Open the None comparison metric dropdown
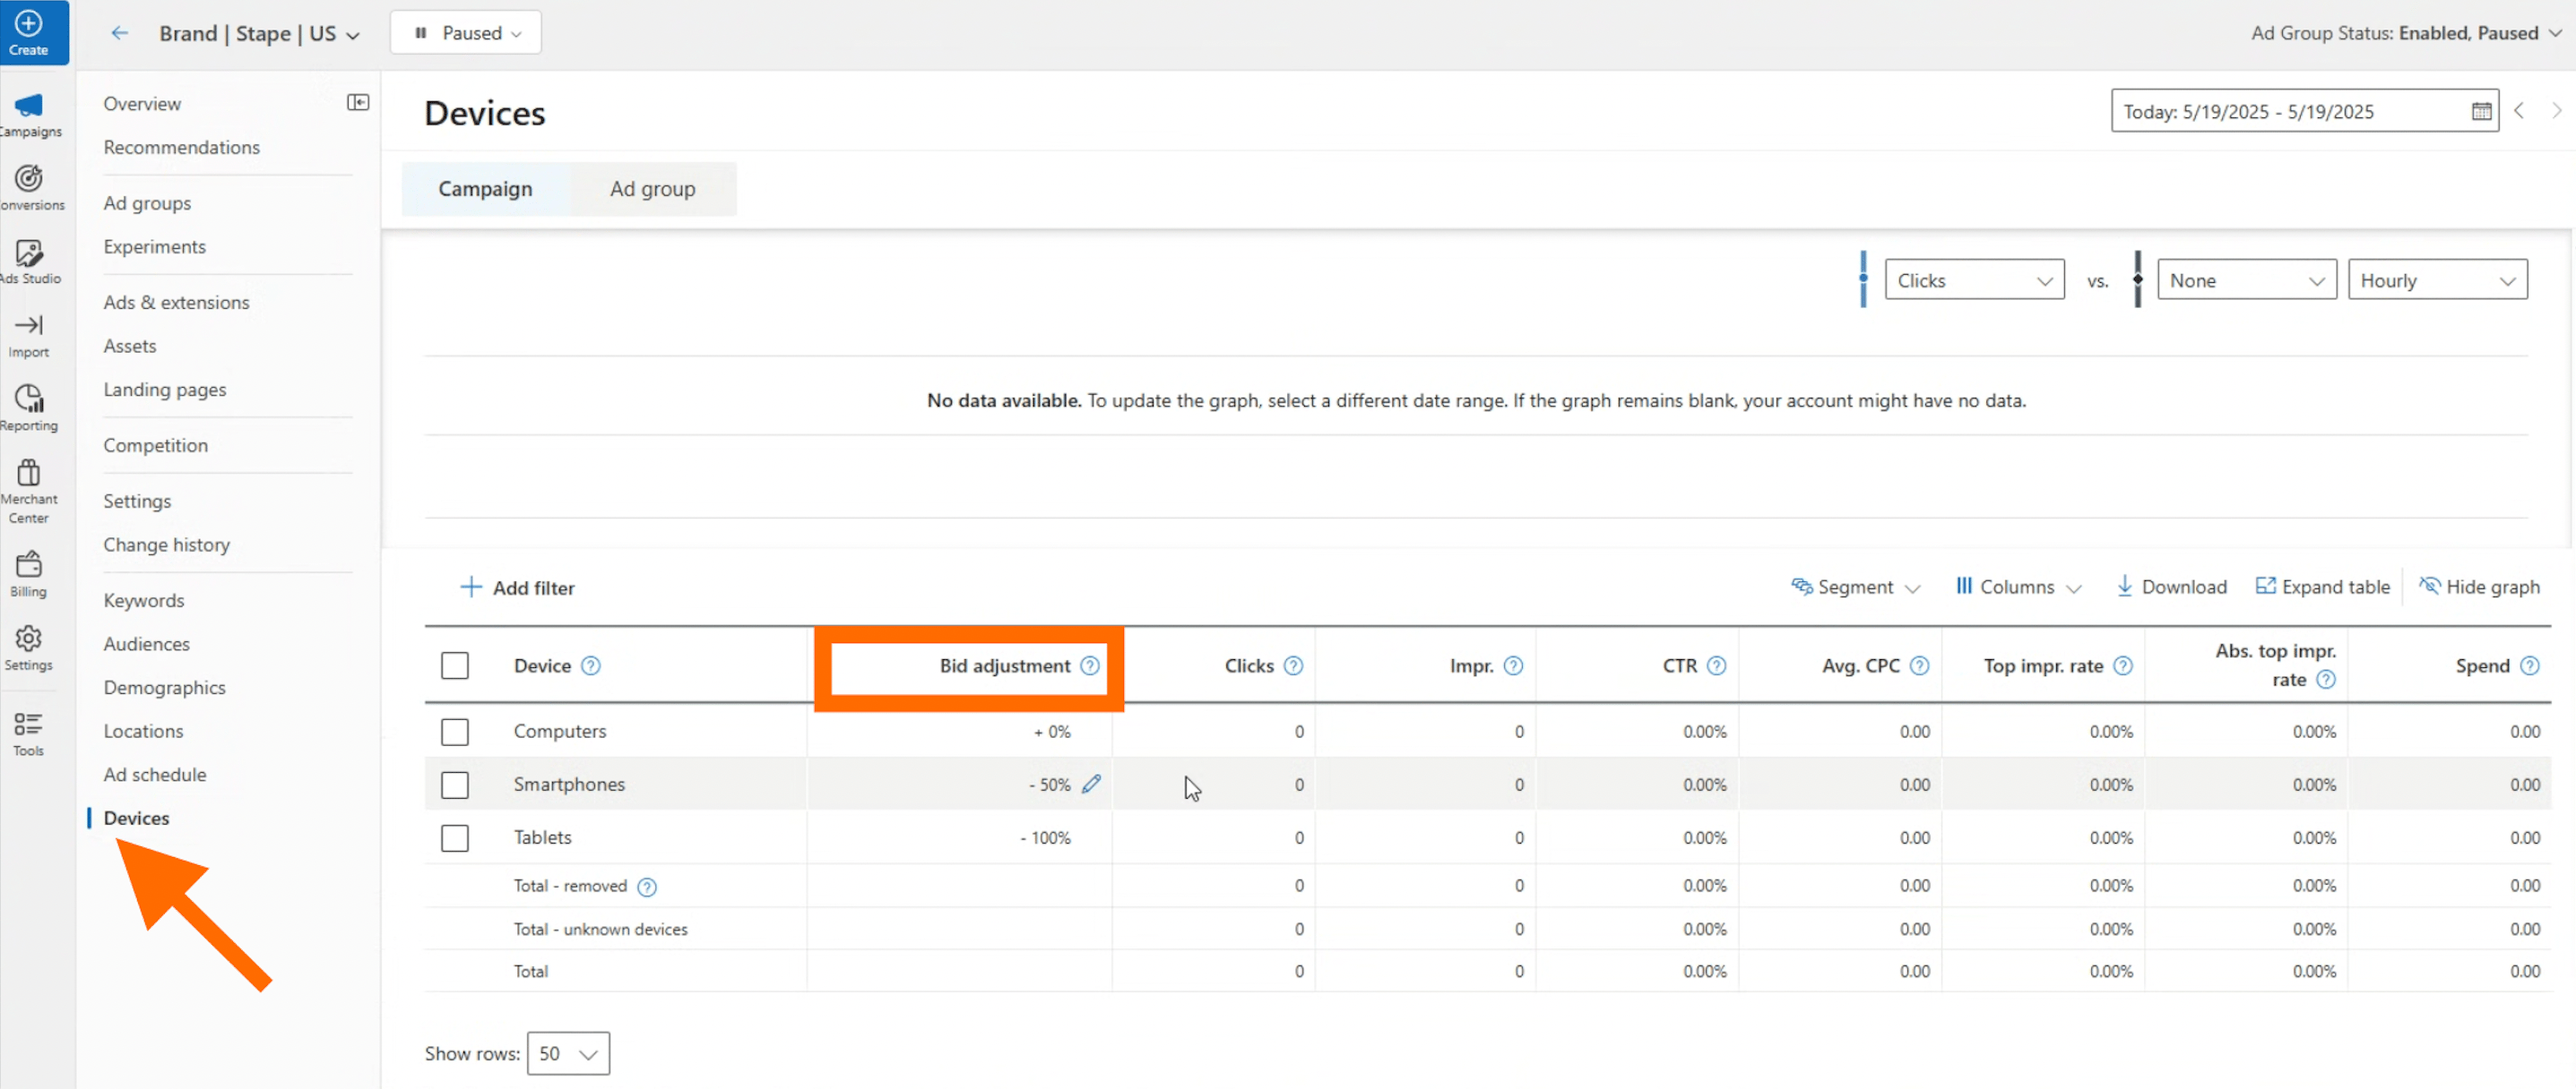The height and width of the screenshot is (1089, 2576). coord(2246,279)
